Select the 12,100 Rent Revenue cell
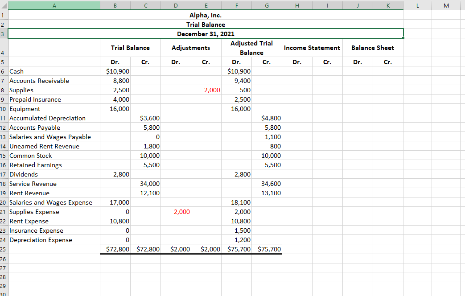465x296 pixels. [x=145, y=193]
